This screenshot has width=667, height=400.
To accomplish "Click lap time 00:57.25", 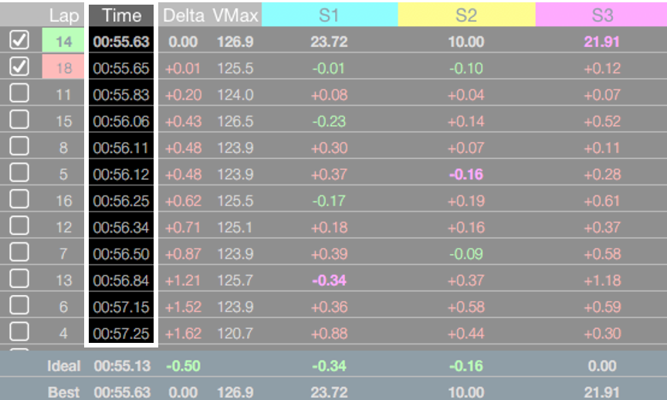I will (x=121, y=333).
